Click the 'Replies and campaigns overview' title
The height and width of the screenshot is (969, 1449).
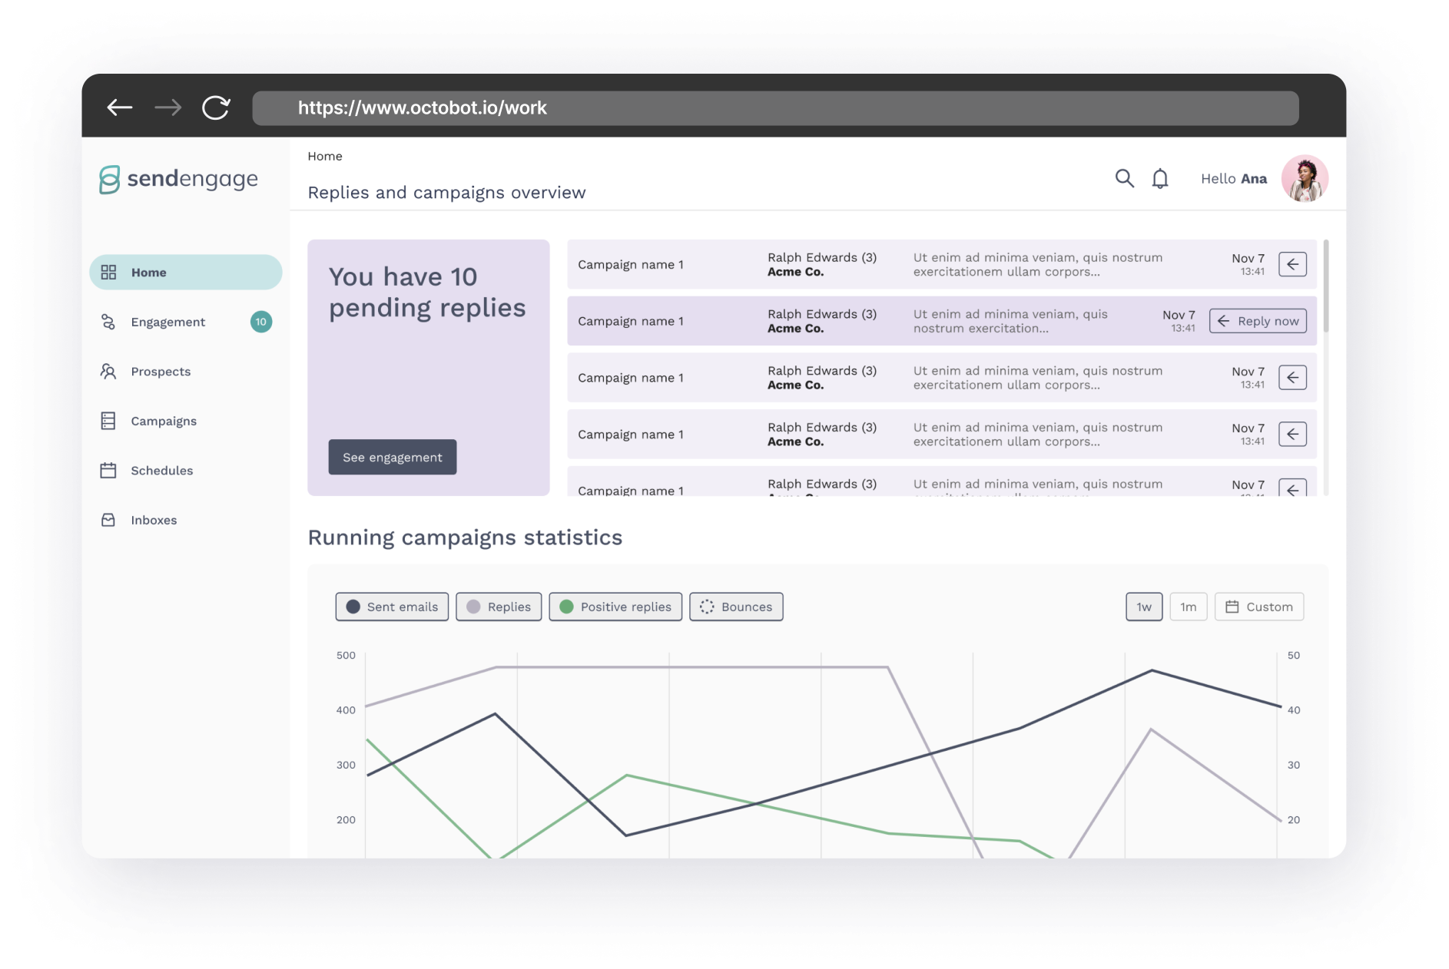click(x=446, y=193)
